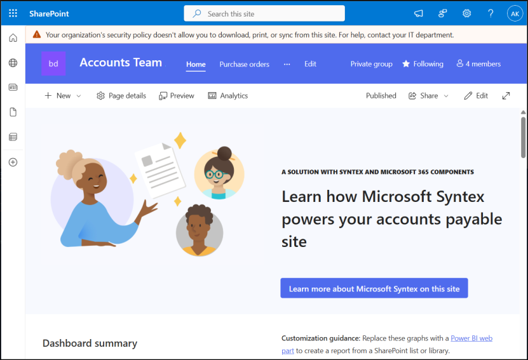This screenshot has height=360, width=528.
Task: Click the expand content arrows icon
Action: (506, 96)
